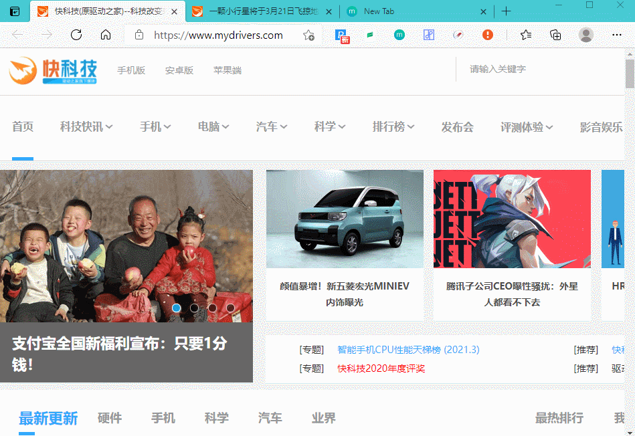Select the second carousel indicator dot

(x=194, y=308)
